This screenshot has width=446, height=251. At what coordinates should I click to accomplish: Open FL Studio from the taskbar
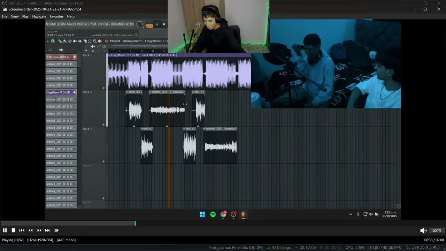pos(244,214)
